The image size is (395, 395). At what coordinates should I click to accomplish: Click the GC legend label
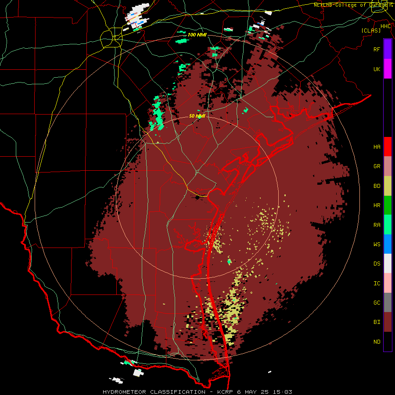pyautogui.click(x=377, y=302)
